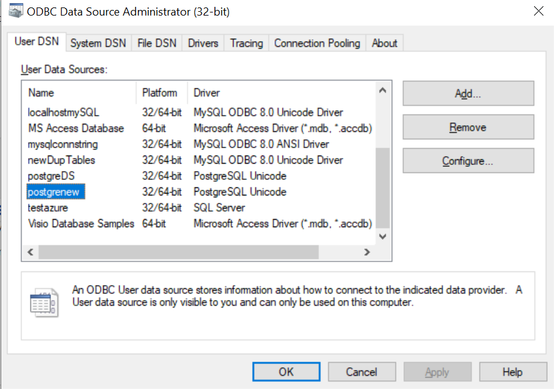
Task: Switch to the User DSN tab
Action: click(36, 42)
